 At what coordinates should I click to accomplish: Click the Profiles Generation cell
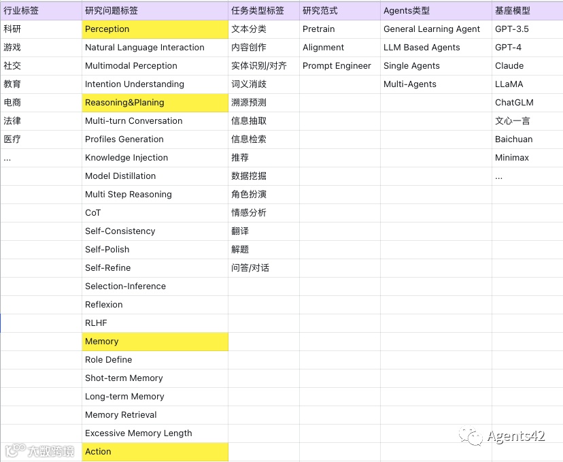pyautogui.click(x=155, y=139)
